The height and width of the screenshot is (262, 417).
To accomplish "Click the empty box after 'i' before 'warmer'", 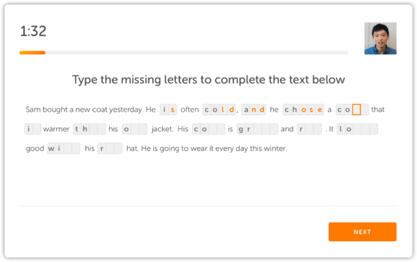I will (37, 129).
